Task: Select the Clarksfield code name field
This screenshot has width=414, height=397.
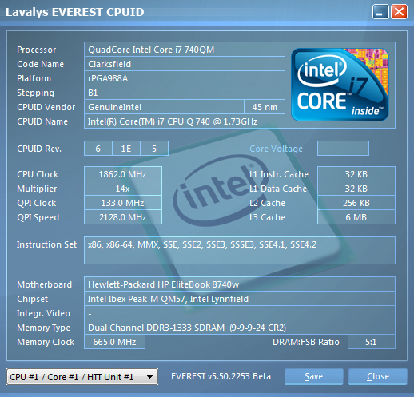Action: [185, 64]
